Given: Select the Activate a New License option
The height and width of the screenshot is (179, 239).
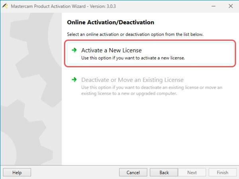Looking at the screenshot, I should (x=112, y=51).
